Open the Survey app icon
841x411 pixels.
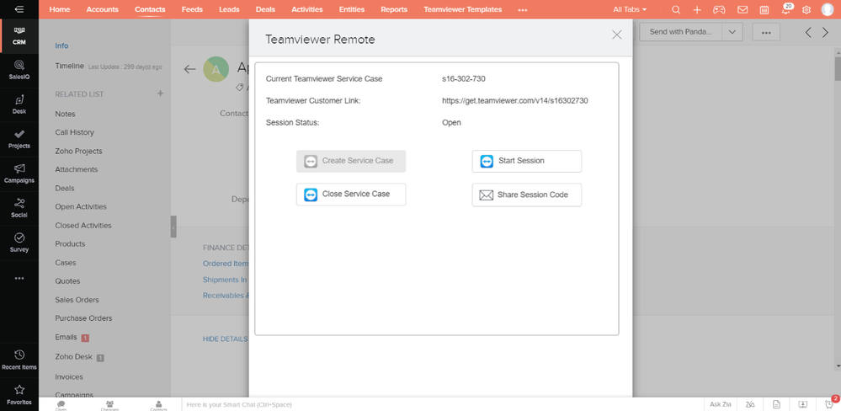[x=19, y=243]
